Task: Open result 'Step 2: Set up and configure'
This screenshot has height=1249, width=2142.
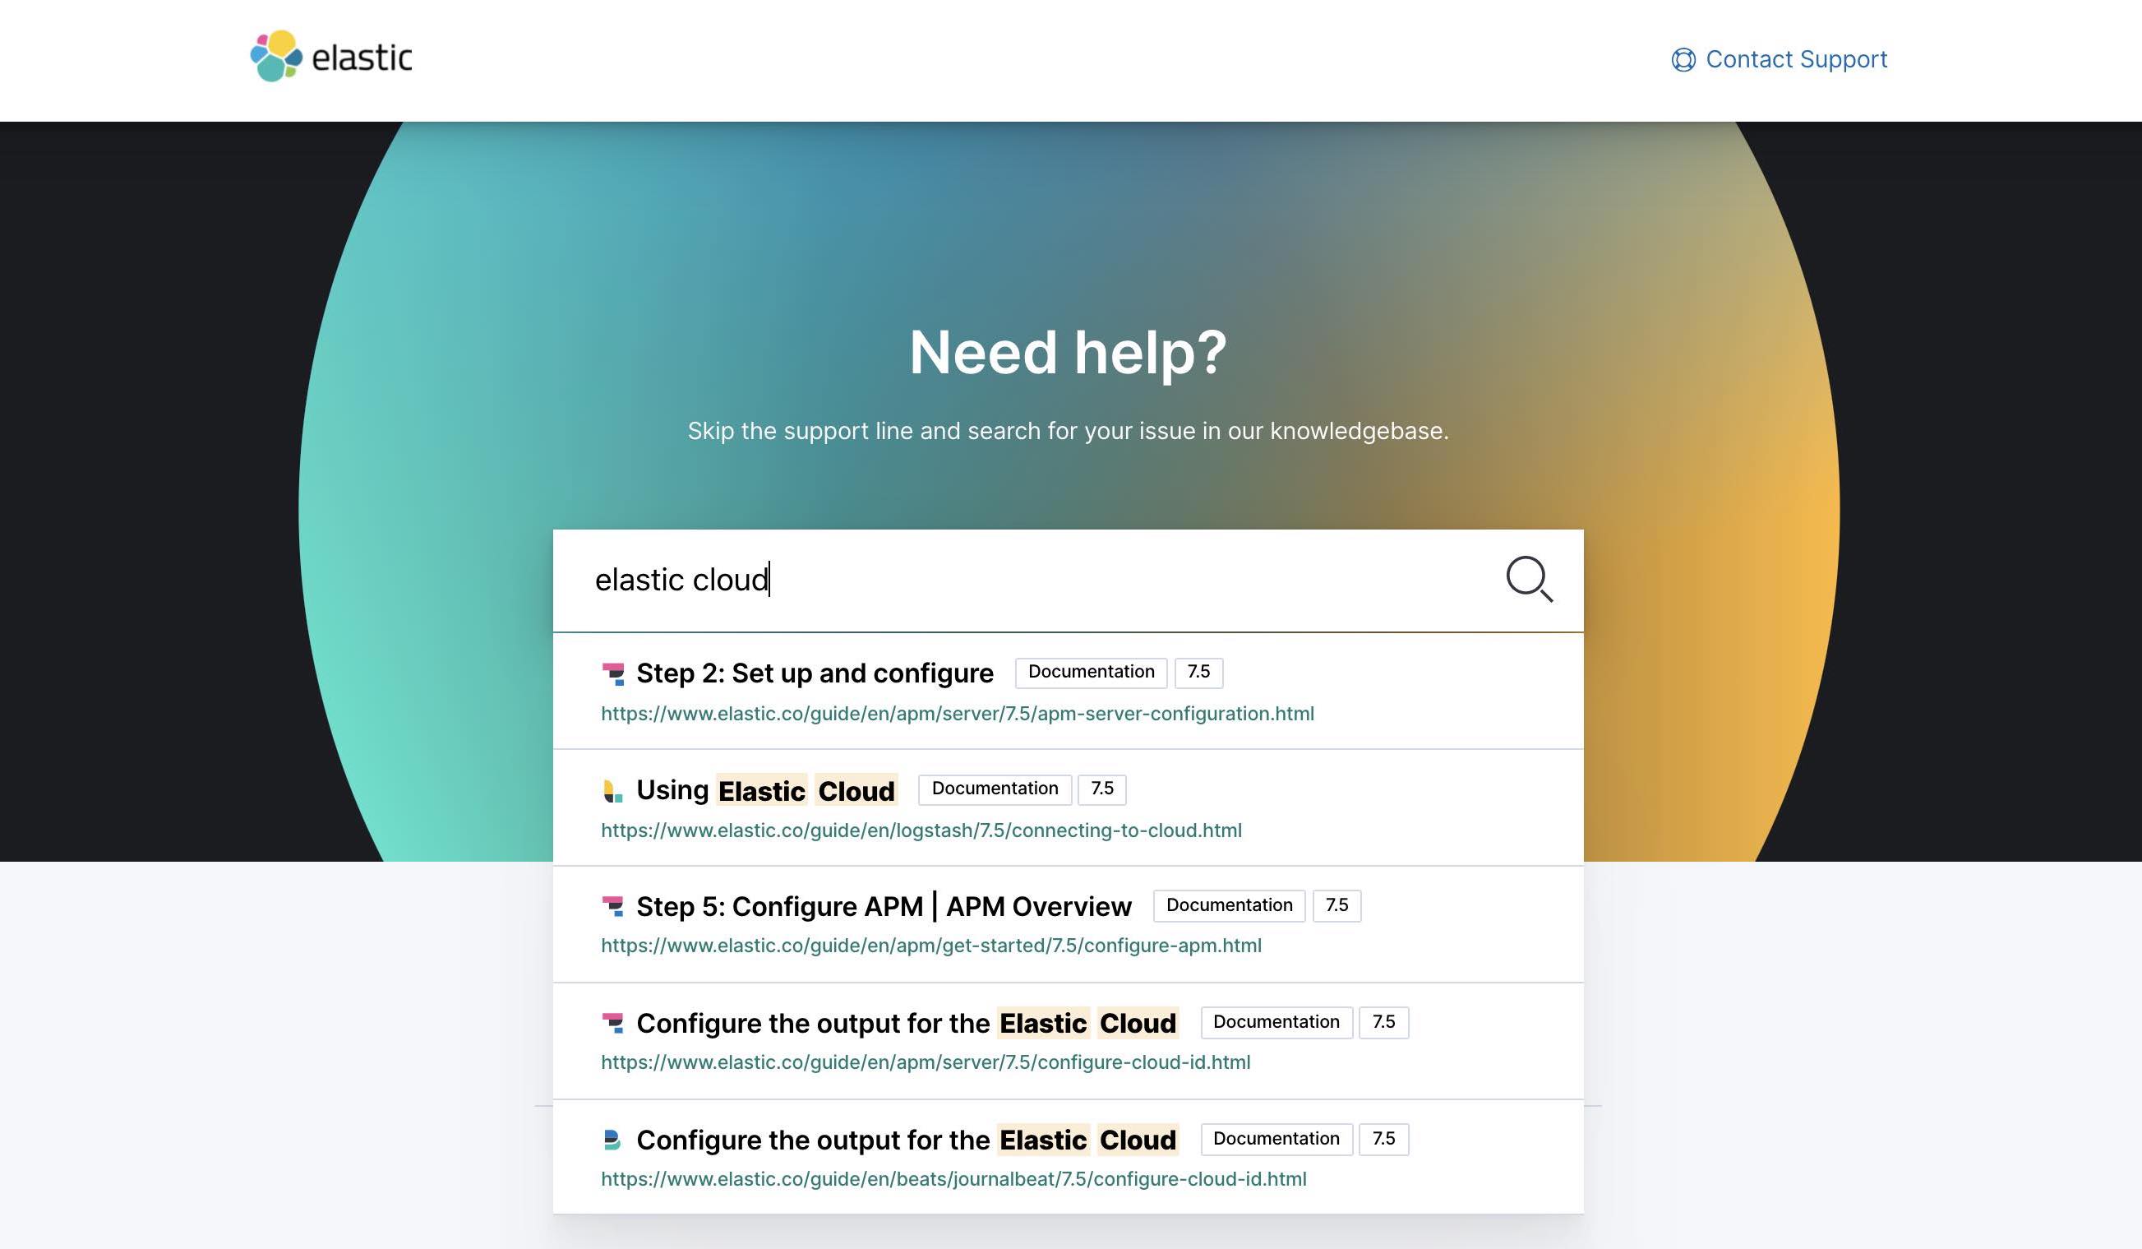Action: point(815,673)
